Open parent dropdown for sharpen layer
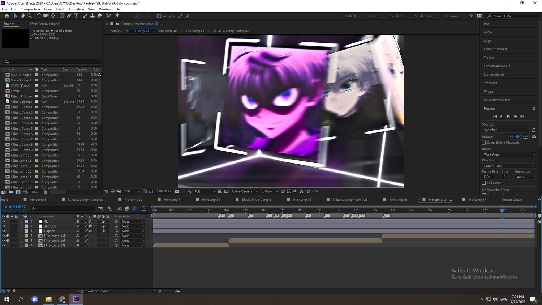Viewport: 542px width, 305px height. [x=133, y=226]
